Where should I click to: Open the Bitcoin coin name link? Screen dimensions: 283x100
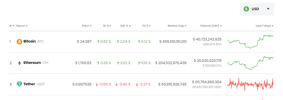point(30,41)
